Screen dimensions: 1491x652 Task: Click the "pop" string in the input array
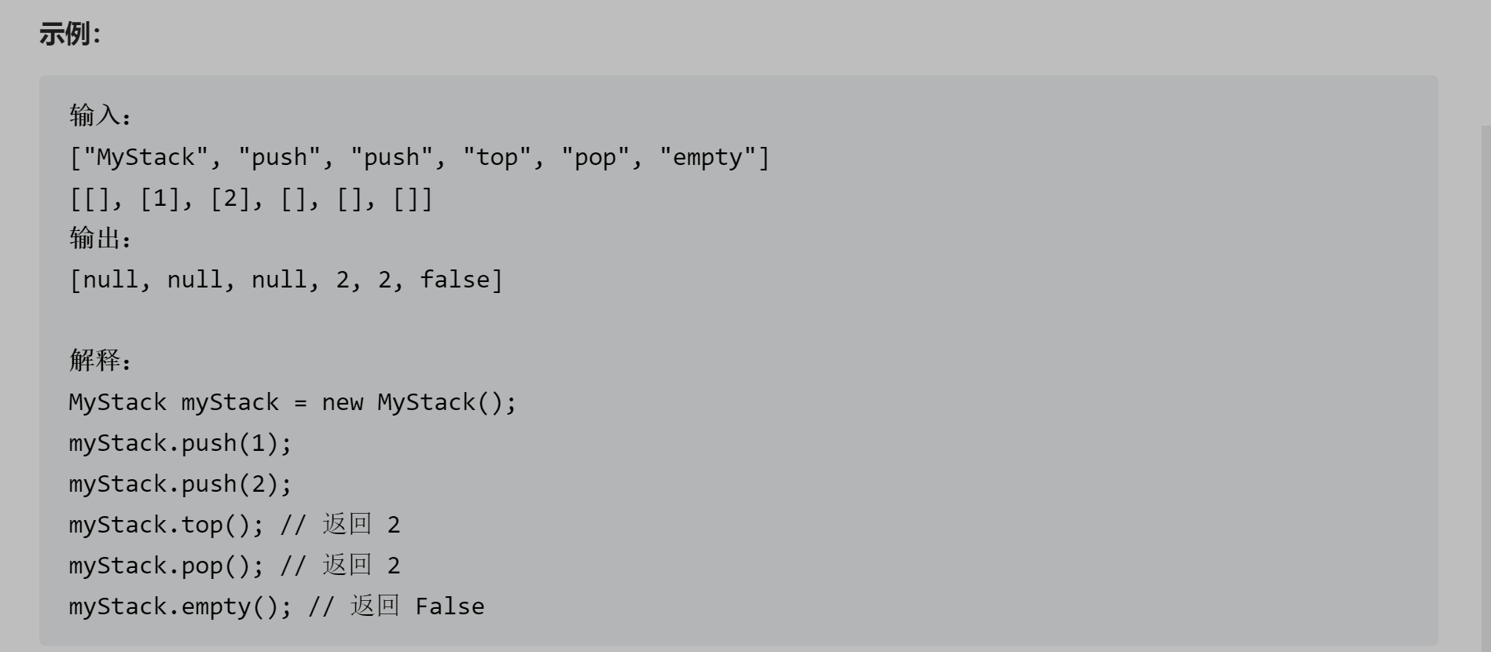point(596,157)
